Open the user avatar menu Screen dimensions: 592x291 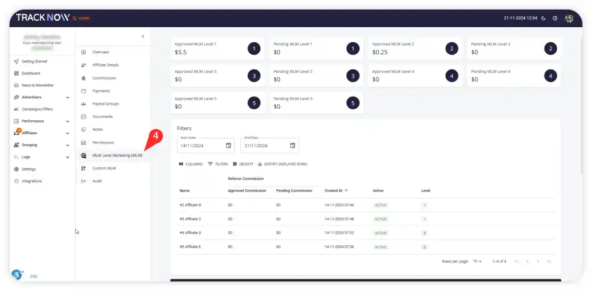569,18
